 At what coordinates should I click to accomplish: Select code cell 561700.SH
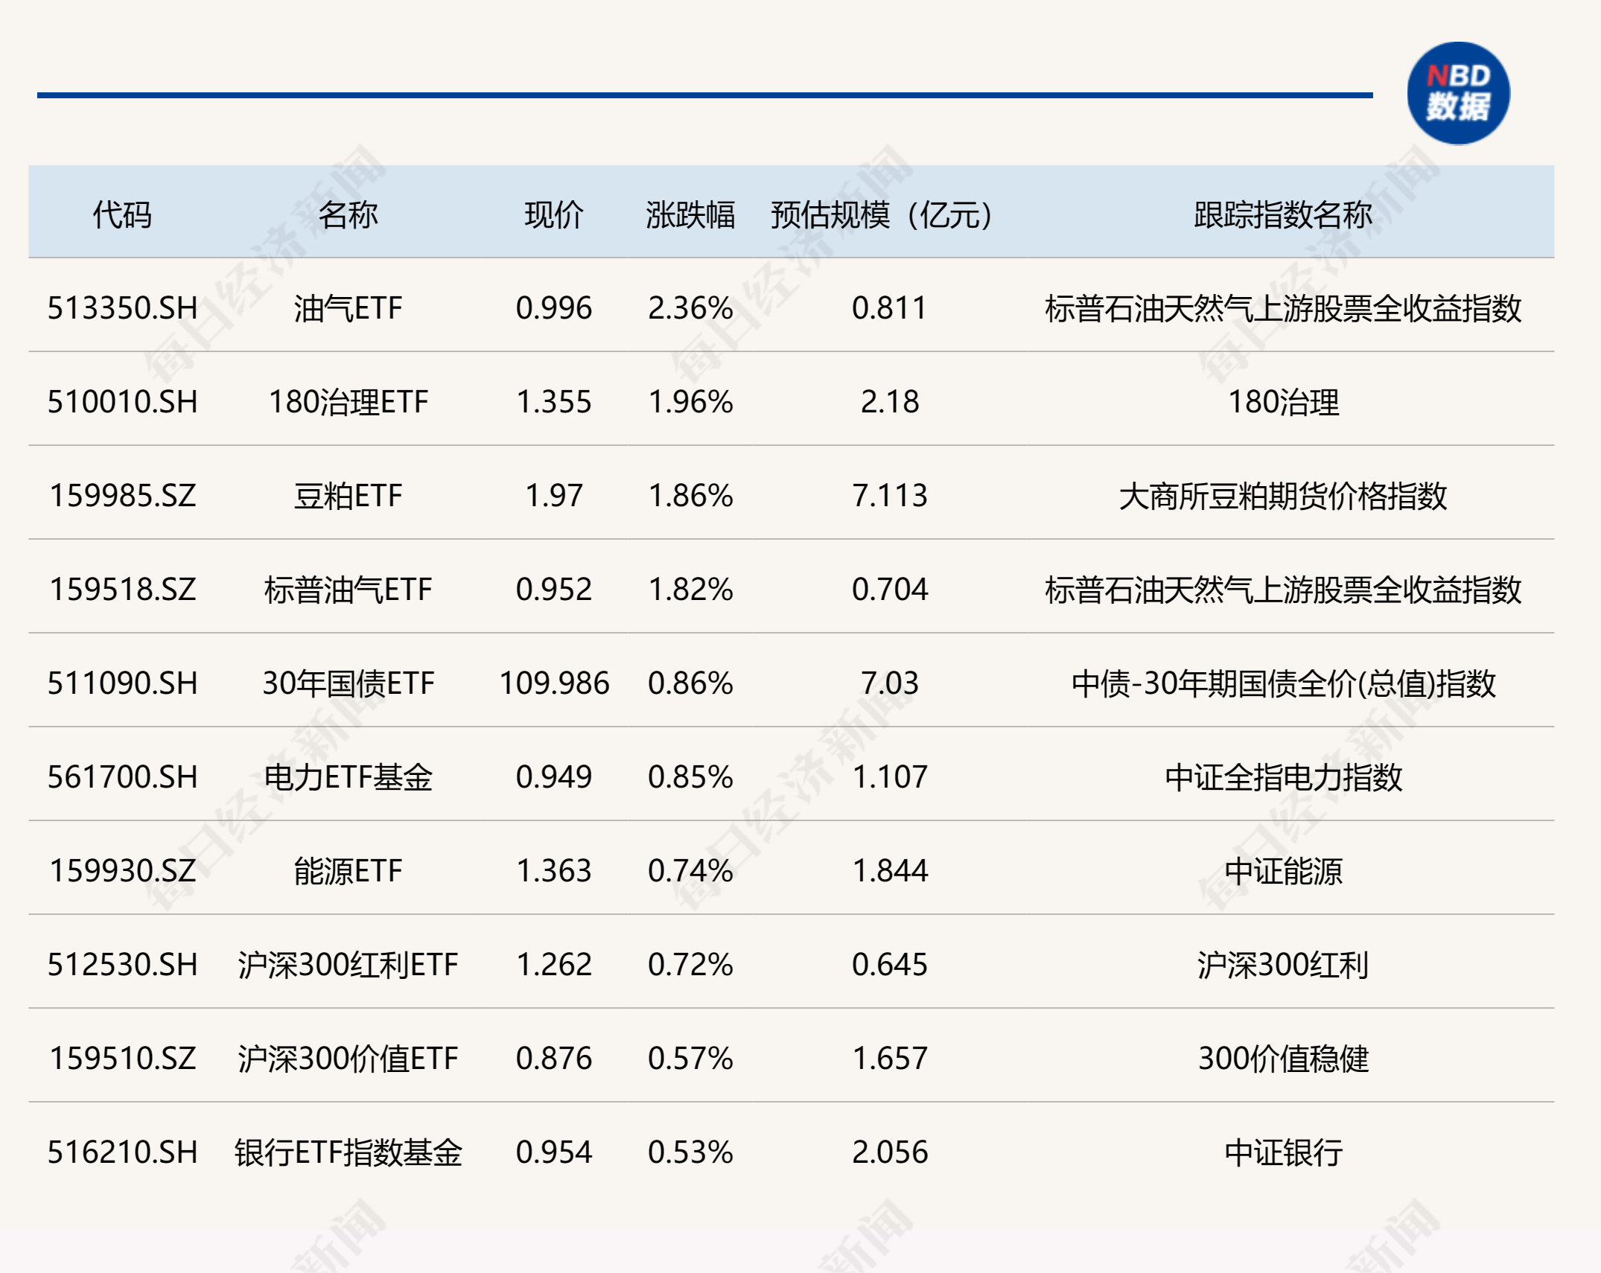[123, 777]
